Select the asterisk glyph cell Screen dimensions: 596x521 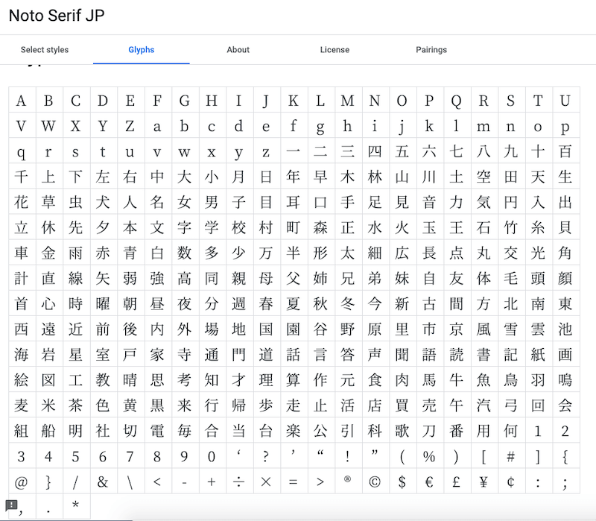pos(77,506)
